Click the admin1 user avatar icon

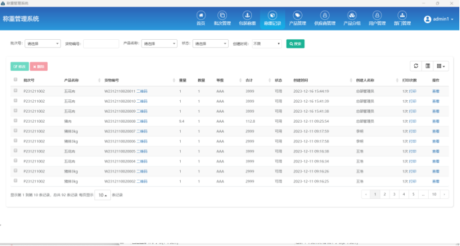[x=427, y=19]
